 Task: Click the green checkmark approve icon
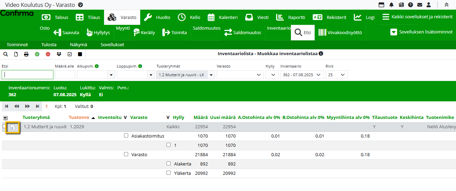point(37,54)
